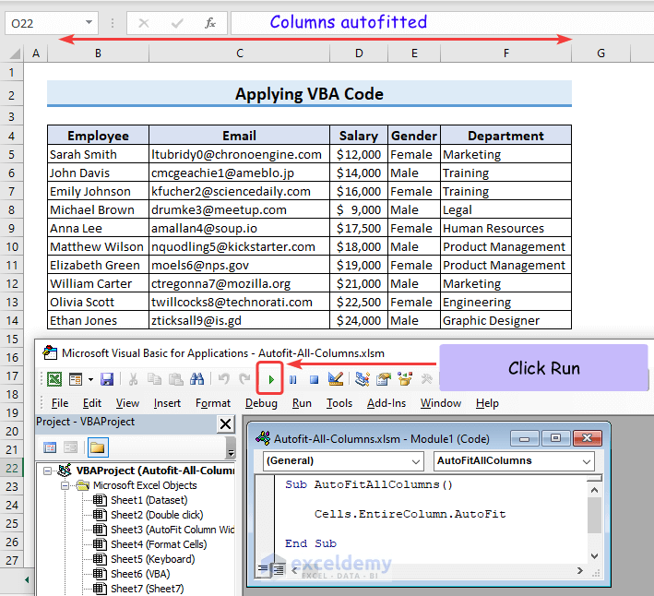Open the Insert UserForm dropdown arrow
The width and height of the screenshot is (654, 596).
click(90, 379)
